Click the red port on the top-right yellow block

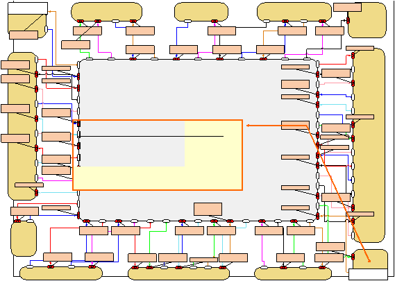pos(348,20)
